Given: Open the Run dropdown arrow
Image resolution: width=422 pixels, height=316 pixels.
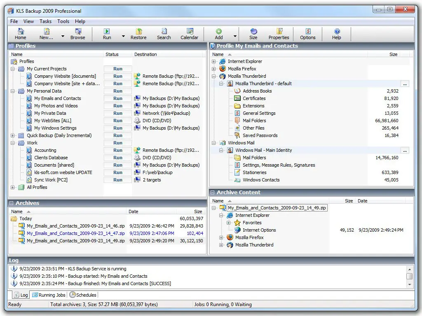Looking at the screenshot, I should pos(123,36).
